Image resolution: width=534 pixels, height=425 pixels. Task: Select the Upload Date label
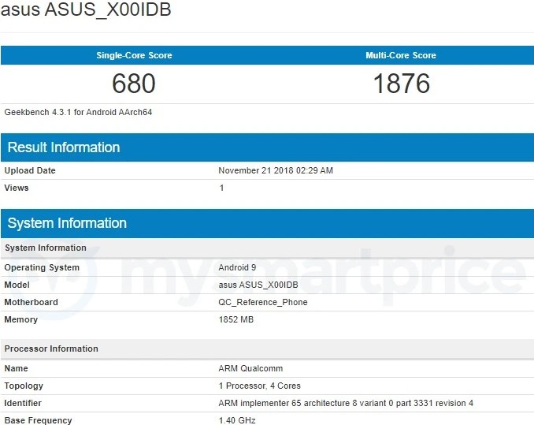[30, 170]
